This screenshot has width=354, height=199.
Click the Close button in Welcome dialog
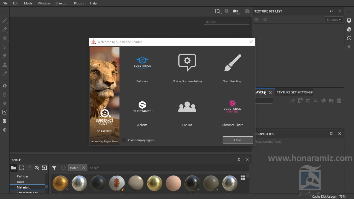[x=238, y=140]
